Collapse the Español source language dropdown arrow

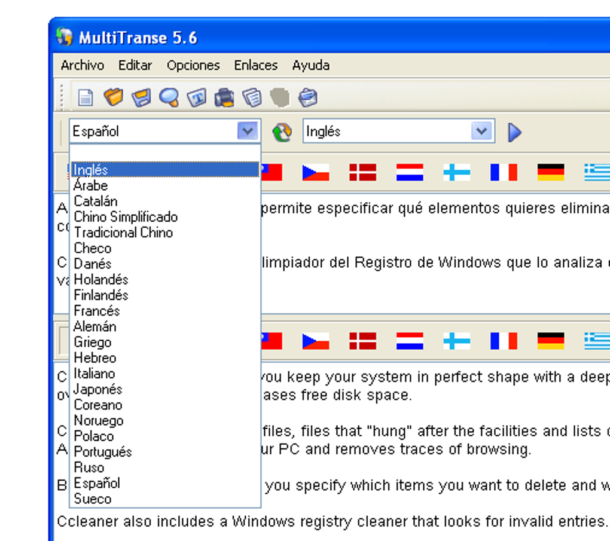[x=248, y=131]
